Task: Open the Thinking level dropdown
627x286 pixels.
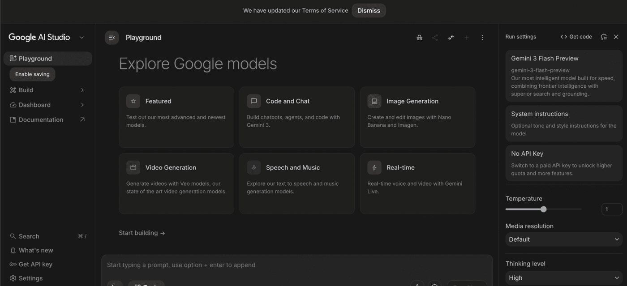Action: pyautogui.click(x=564, y=278)
